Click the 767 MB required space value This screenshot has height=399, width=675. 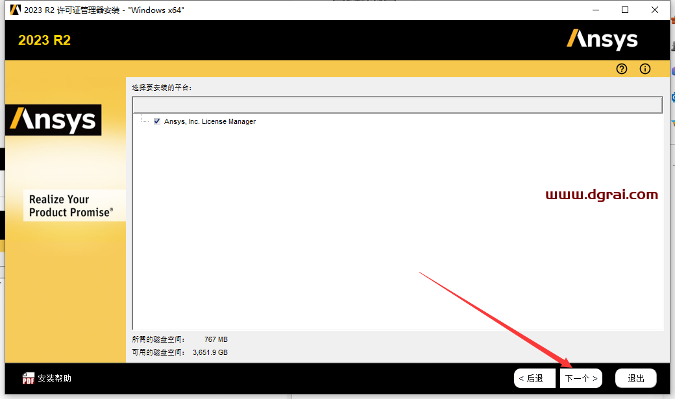point(216,339)
